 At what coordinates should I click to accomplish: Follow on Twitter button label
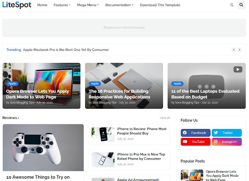tap(228, 133)
